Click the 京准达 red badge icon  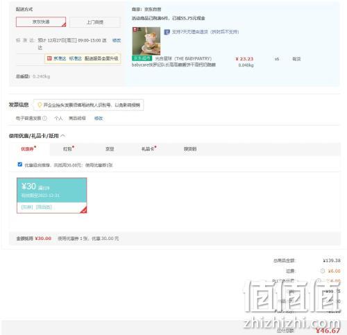click(49, 58)
